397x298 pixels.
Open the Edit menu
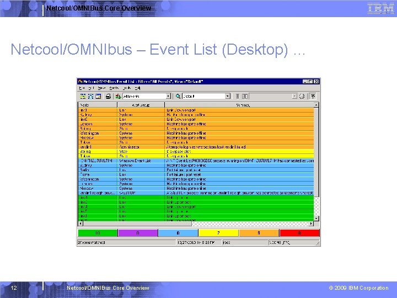[x=91, y=88]
